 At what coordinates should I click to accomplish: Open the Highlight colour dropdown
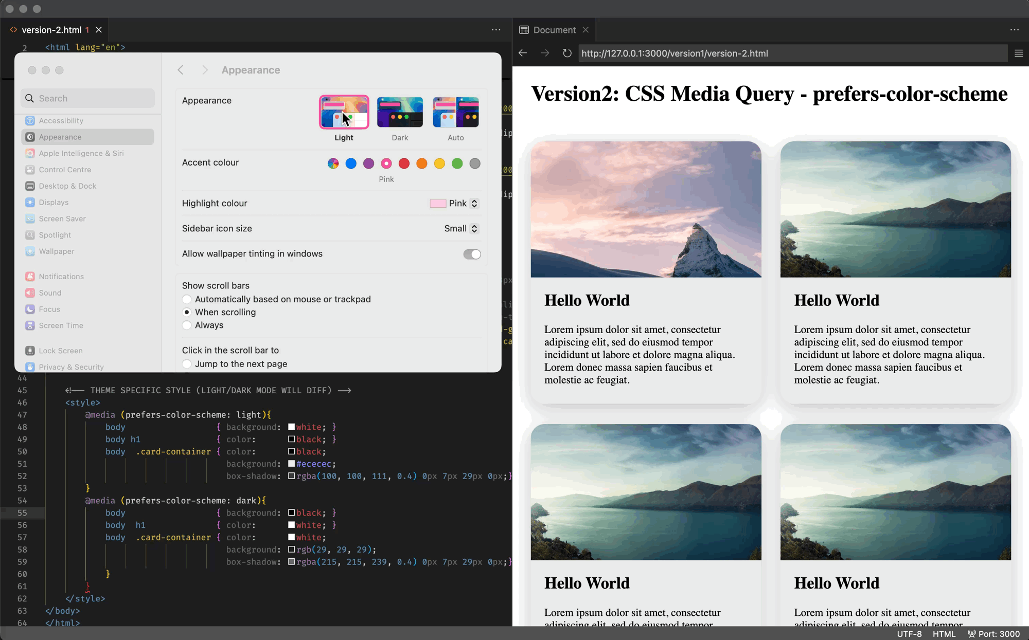(474, 203)
